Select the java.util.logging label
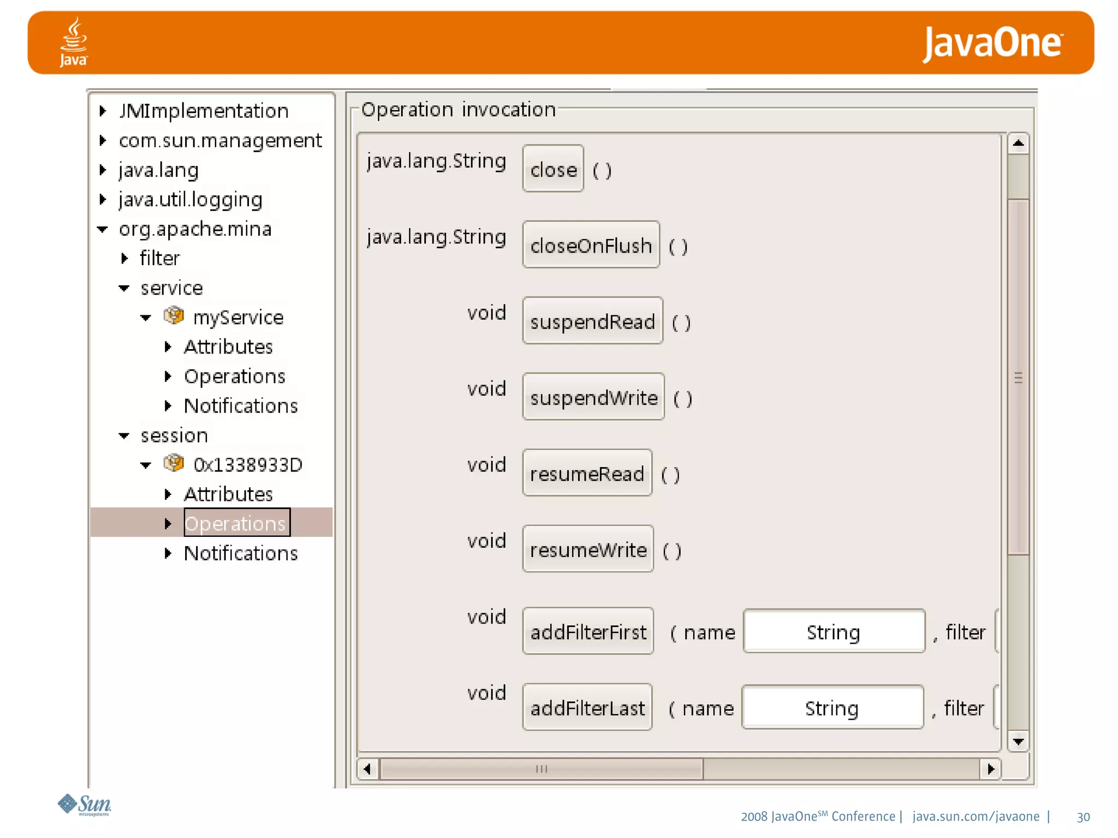 (191, 200)
